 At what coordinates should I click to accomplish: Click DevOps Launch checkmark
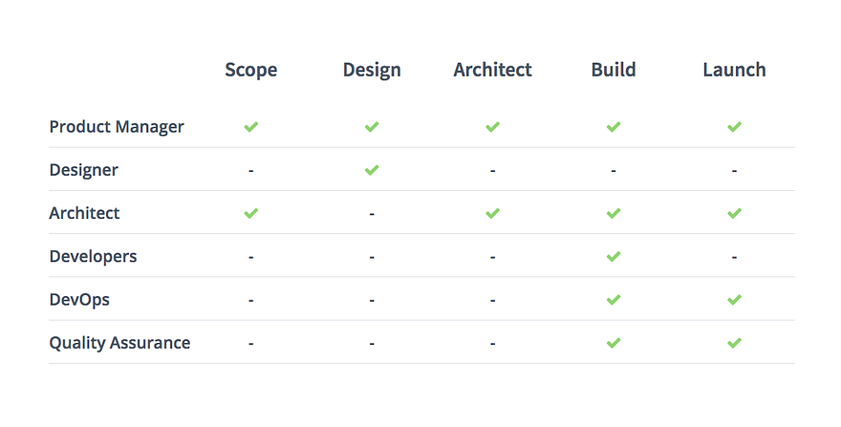pos(734,300)
